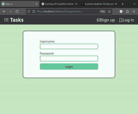Focus the Password input field
This screenshot has height=114, width=138.
pyautogui.click(x=69, y=59)
